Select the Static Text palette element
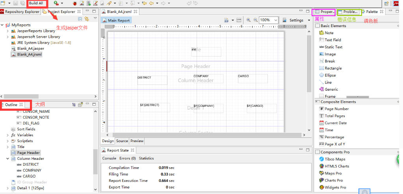The image size is (403, 194). pyautogui.click(x=333, y=47)
